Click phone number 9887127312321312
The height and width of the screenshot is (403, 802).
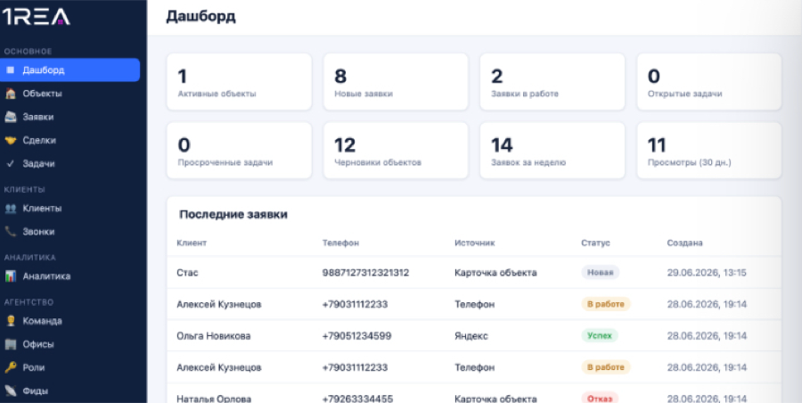pos(365,273)
